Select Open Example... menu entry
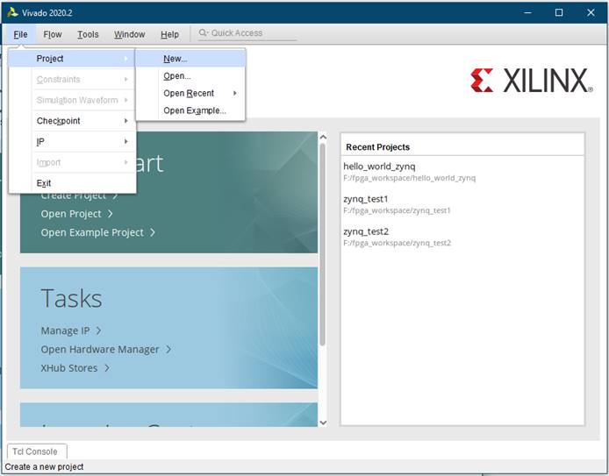The width and height of the screenshot is (609, 476). coord(194,110)
